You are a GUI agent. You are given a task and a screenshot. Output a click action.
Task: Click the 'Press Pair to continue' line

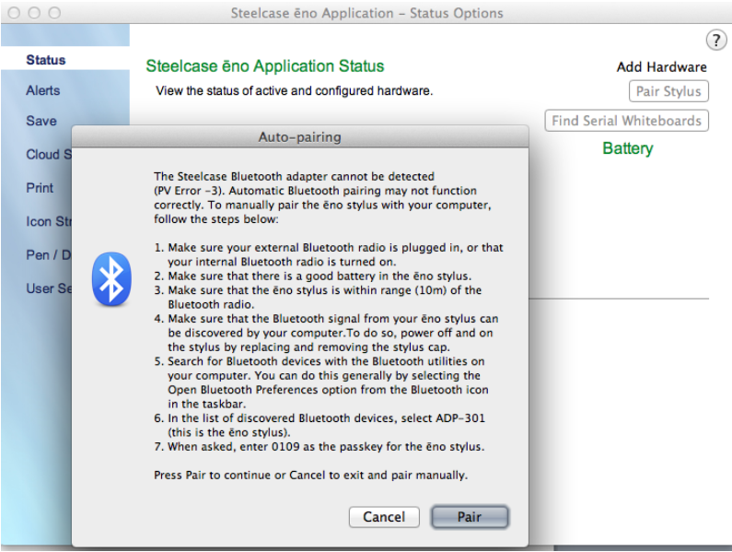tap(311, 476)
